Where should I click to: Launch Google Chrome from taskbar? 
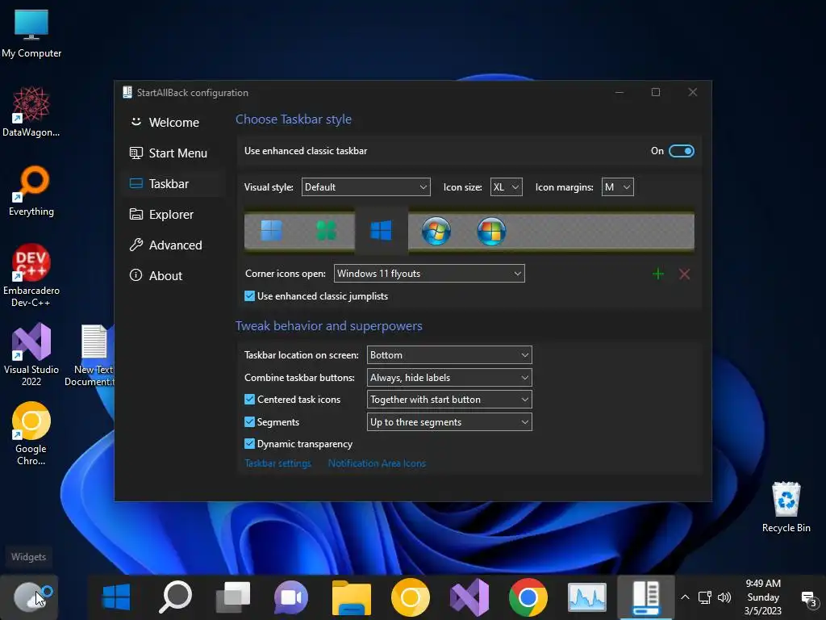coord(528,597)
